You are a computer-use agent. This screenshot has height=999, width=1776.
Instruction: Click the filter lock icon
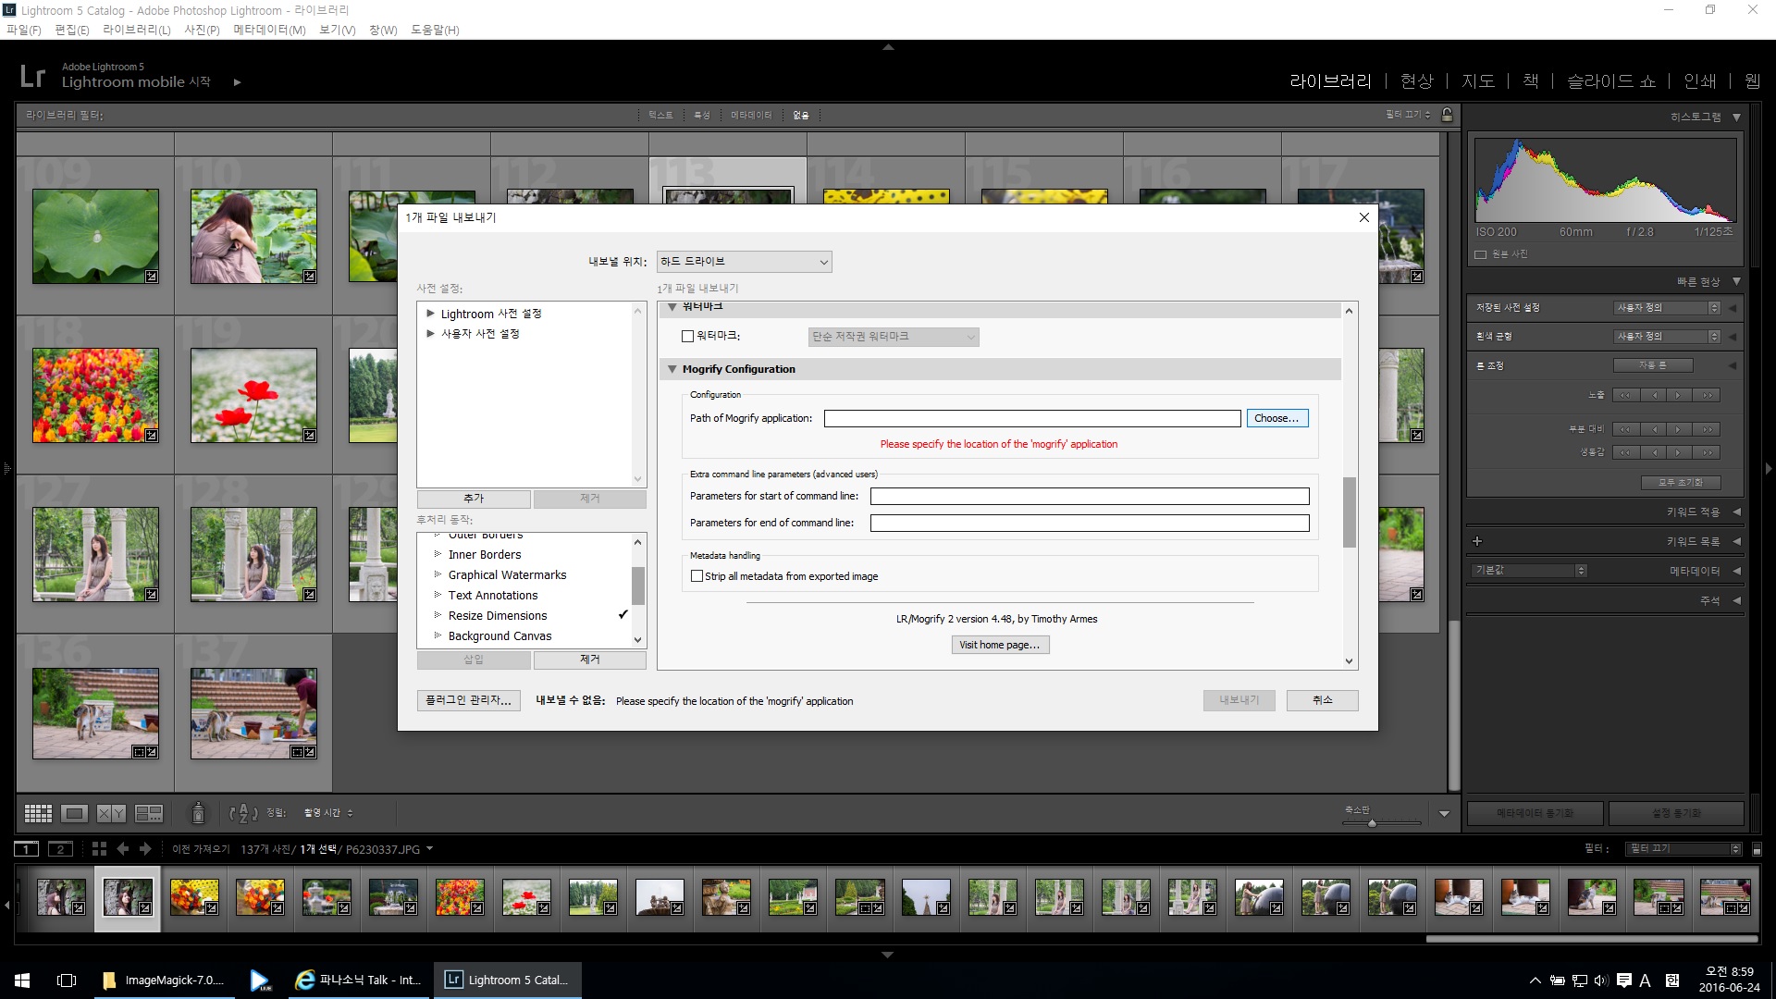point(1447,115)
